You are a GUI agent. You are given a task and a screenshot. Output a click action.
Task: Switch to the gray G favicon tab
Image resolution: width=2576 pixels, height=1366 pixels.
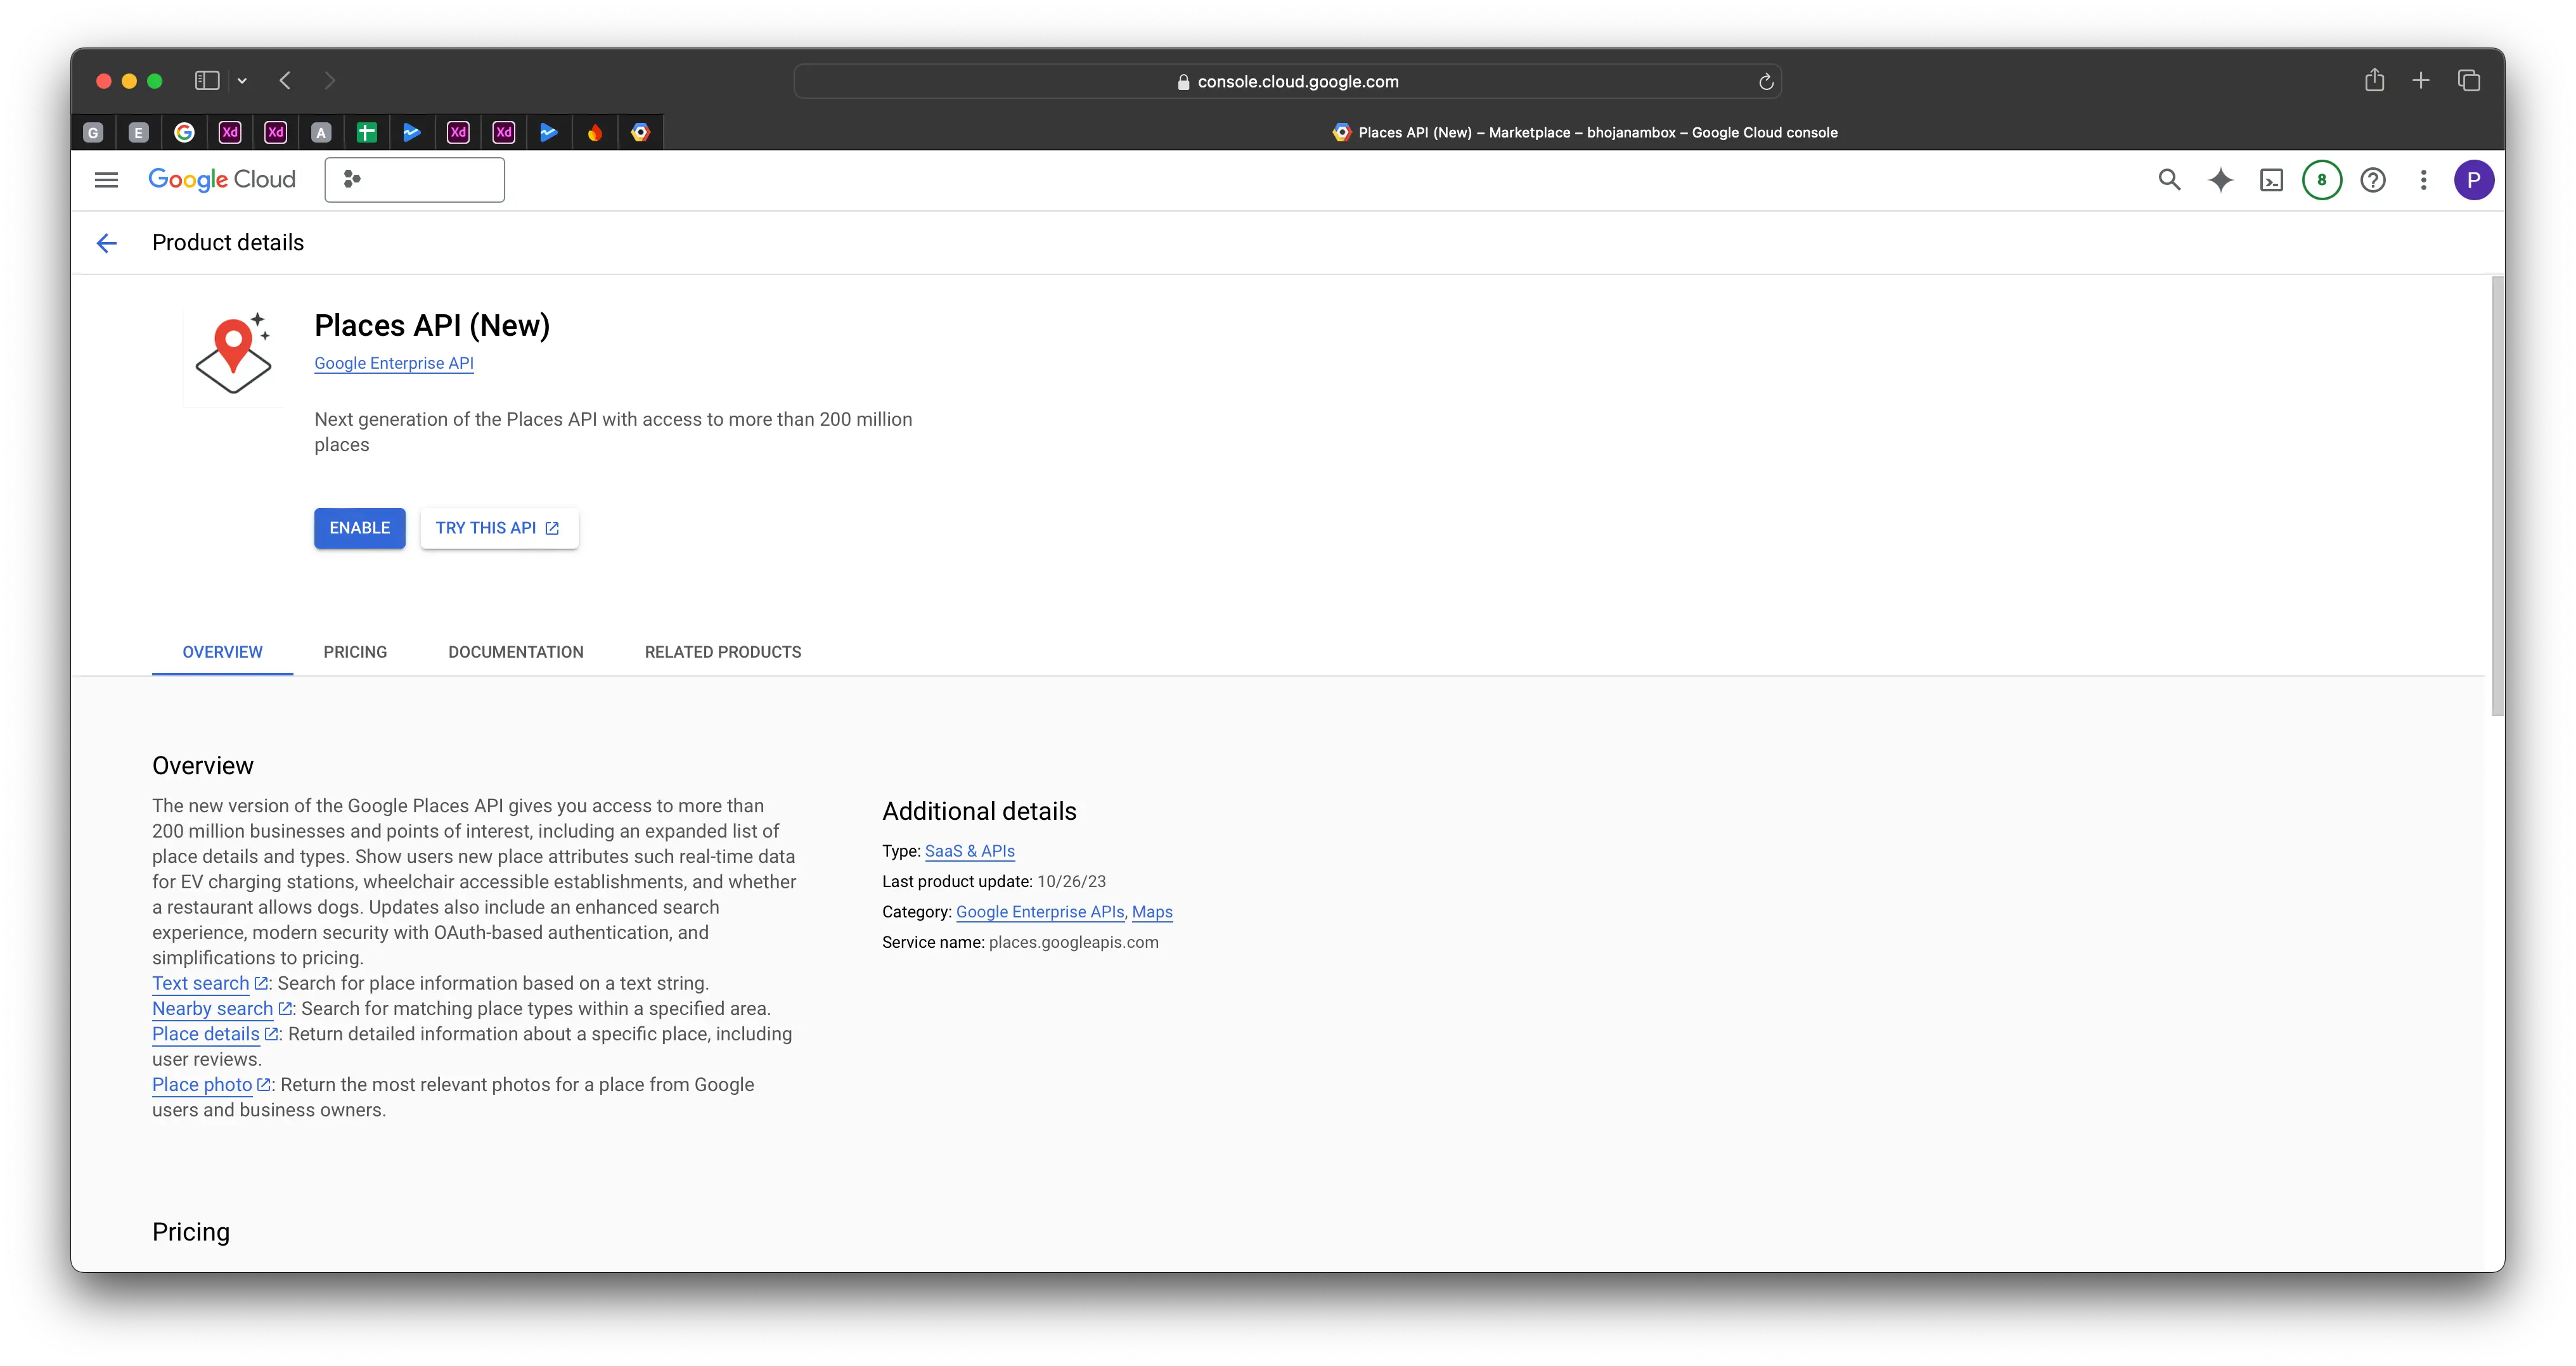[x=93, y=132]
